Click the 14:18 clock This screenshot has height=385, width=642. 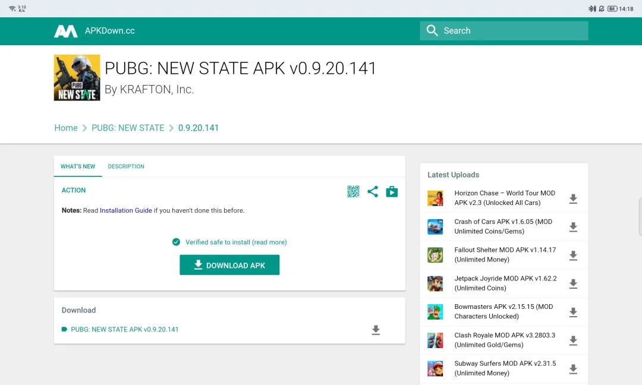click(626, 8)
